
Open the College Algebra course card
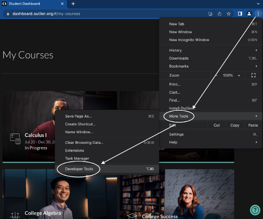tap(60, 194)
